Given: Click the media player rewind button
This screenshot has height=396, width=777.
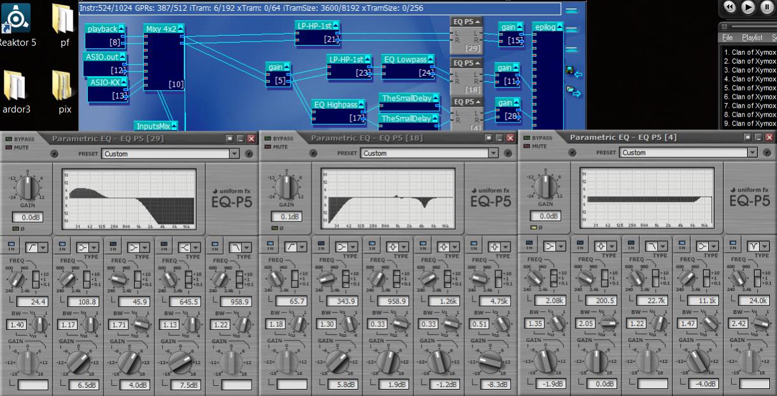Looking at the screenshot, I should (730, 7).
